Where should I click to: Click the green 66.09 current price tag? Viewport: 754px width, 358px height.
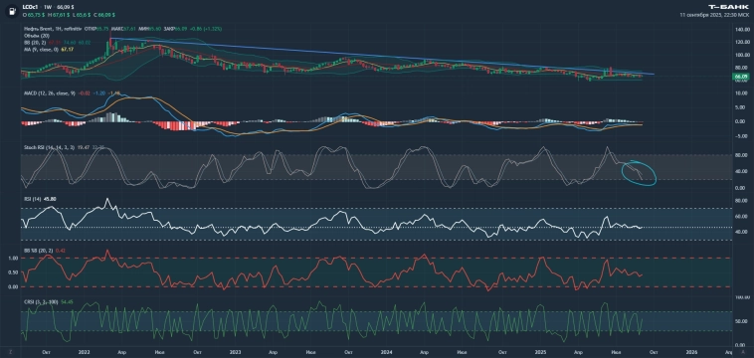tap(740, 76)
